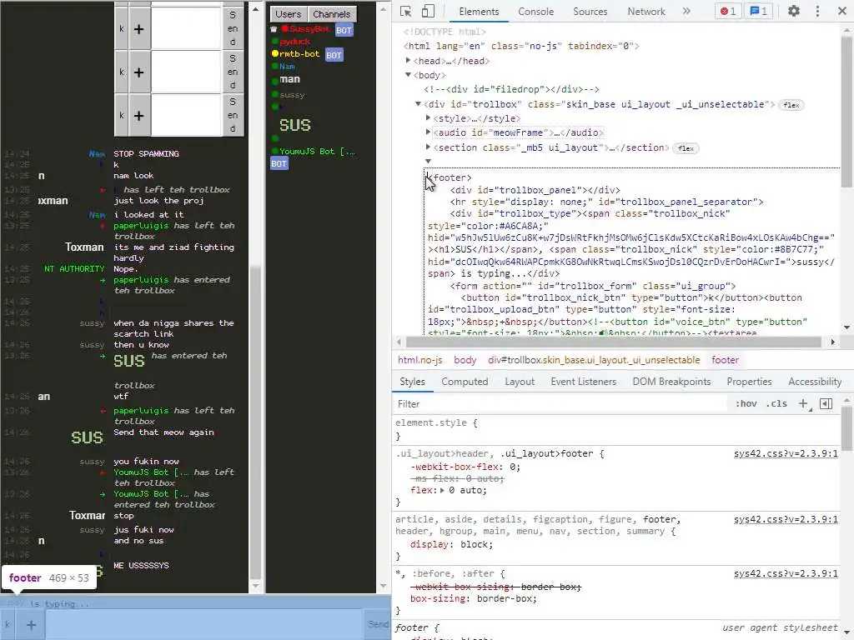Toggle computed styles sidebar icon

pyautogui.click(x=826, y=404)
